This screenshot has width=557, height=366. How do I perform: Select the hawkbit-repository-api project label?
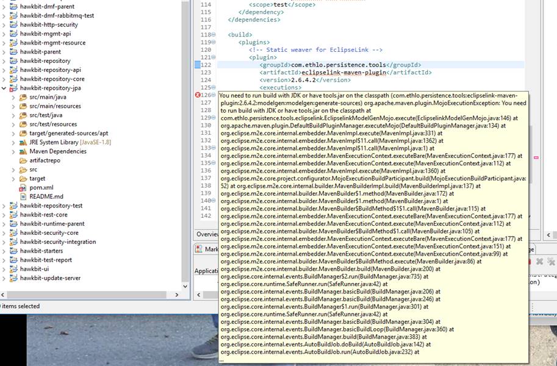click(x=51, y=70)
